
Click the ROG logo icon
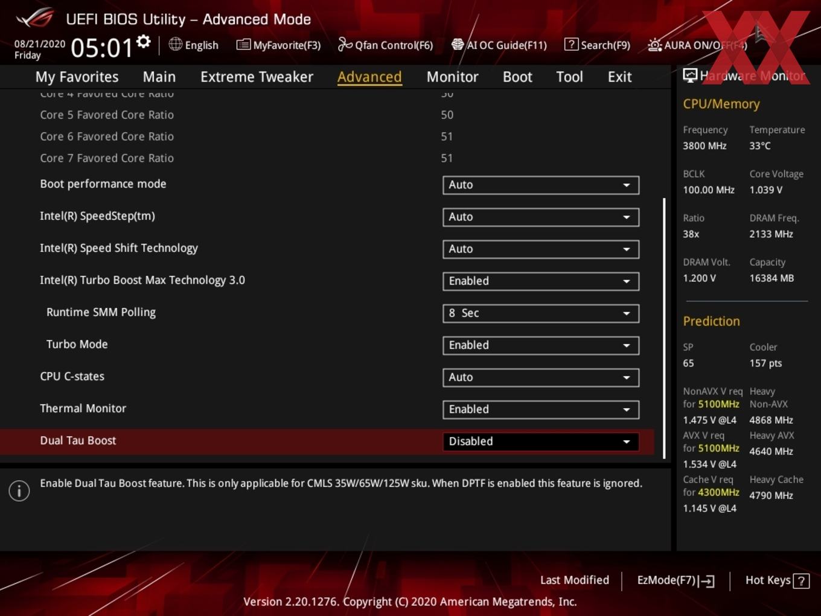pos(34,18)
